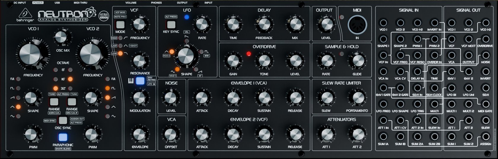This screenshot has width=498, height=159.
Task: Click the MULTI 2 output jack
Action: pyautogui.click(x=468, y=104)
